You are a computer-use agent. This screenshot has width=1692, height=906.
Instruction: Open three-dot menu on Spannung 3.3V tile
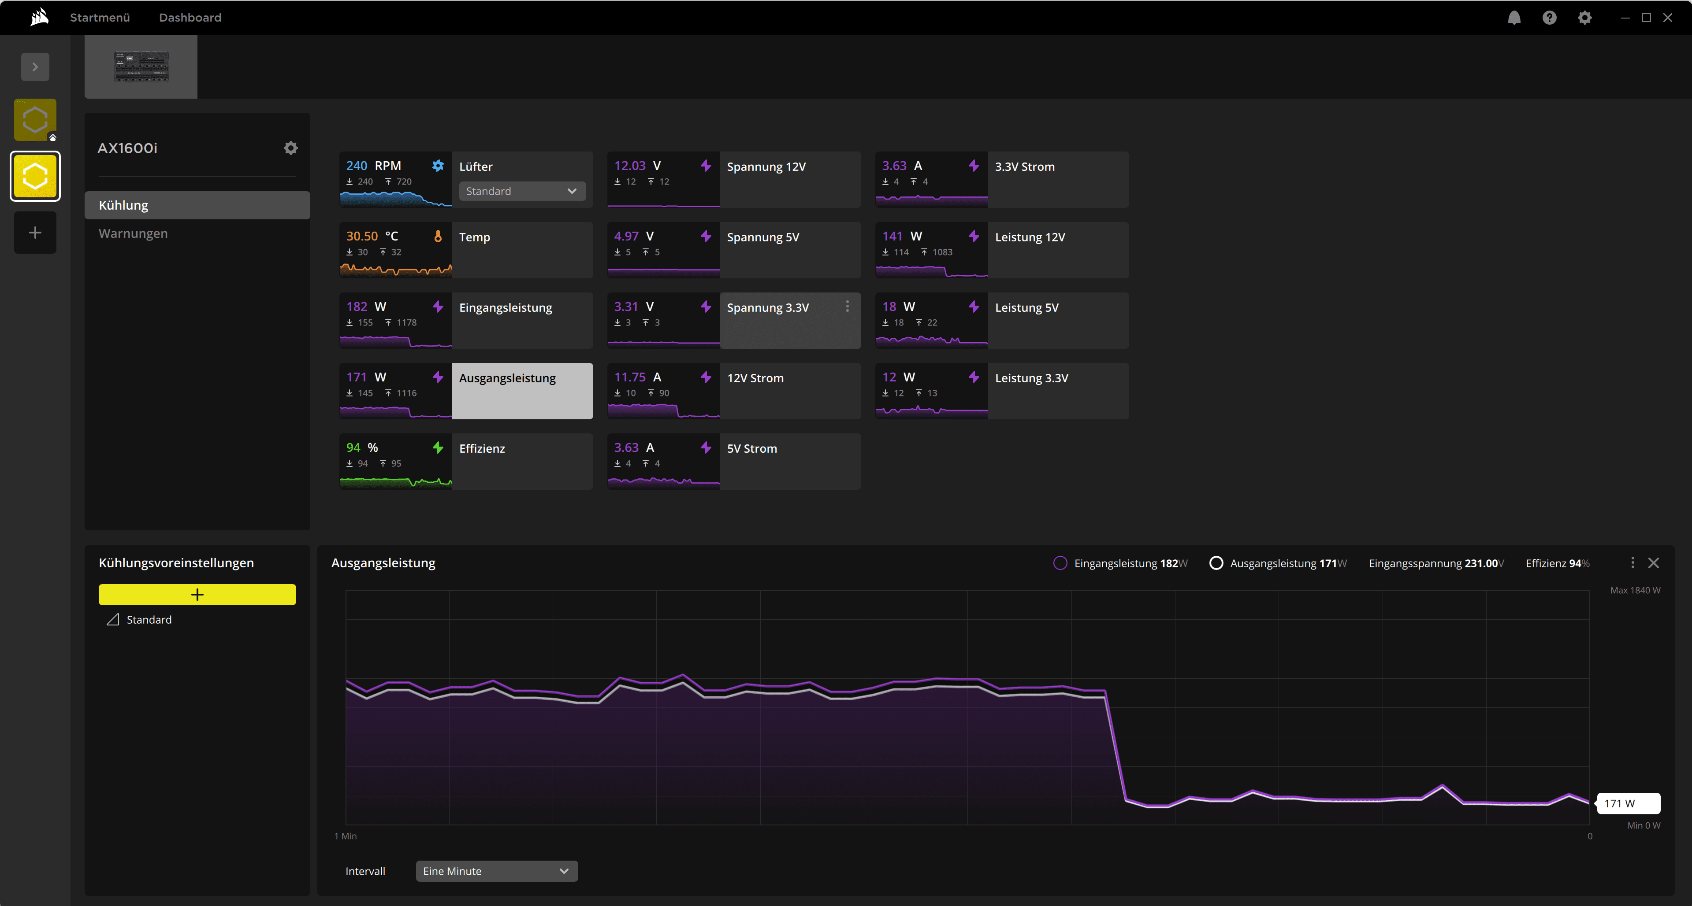click(847, 306)
